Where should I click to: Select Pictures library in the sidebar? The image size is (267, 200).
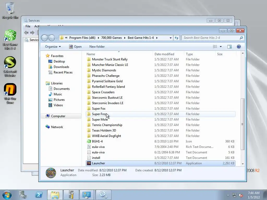pos(59,100)
